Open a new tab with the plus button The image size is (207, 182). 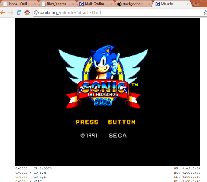[x=196, y=4]
